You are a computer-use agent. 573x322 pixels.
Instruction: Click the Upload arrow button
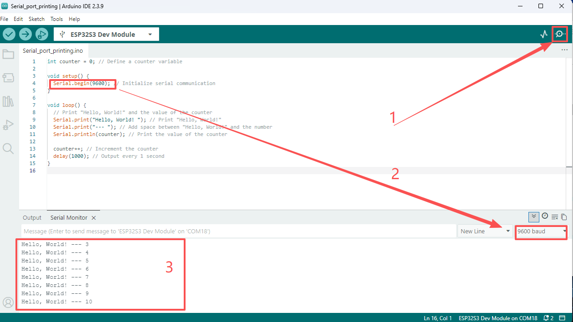[x=25, y=34]
